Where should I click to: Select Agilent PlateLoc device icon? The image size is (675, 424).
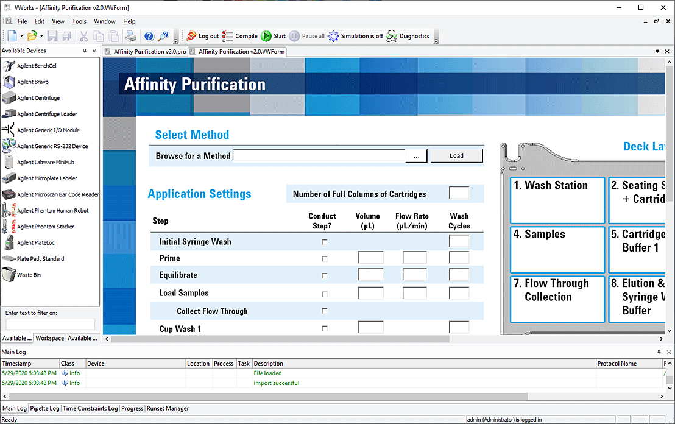(9, 243)
